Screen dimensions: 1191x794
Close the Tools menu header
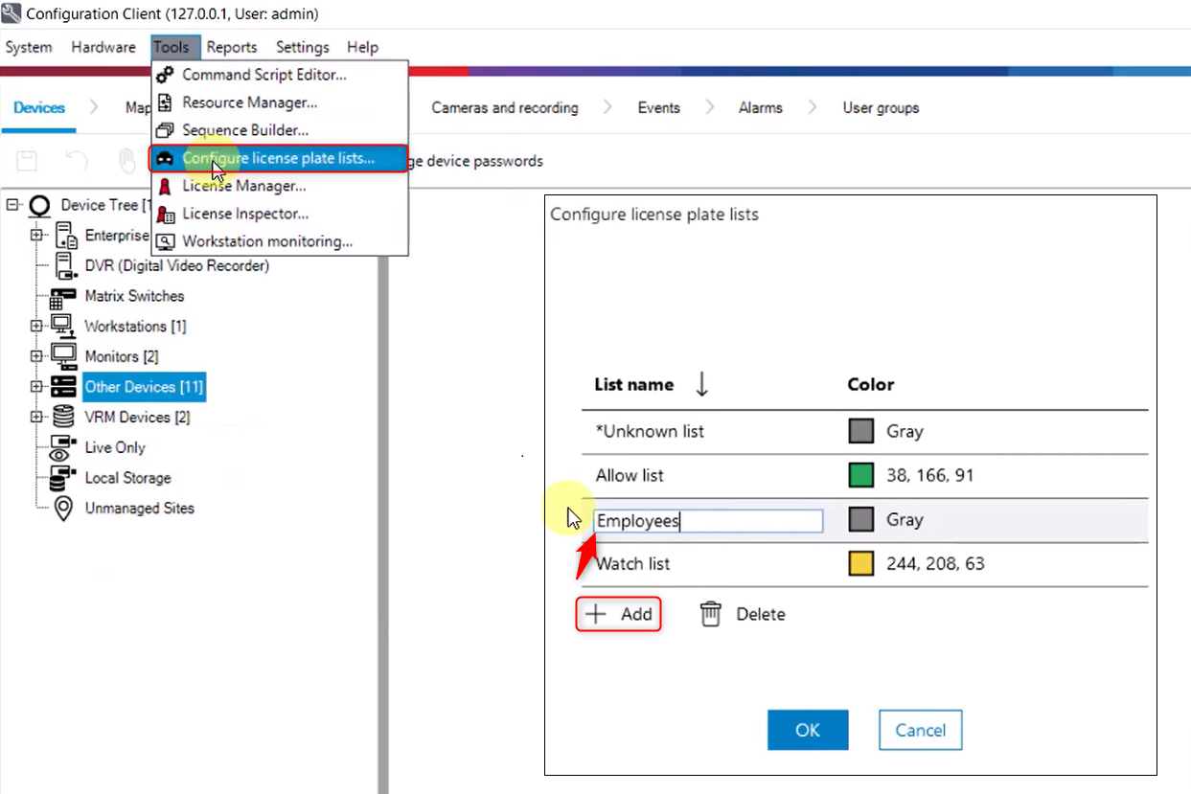[x=175, y=47]
